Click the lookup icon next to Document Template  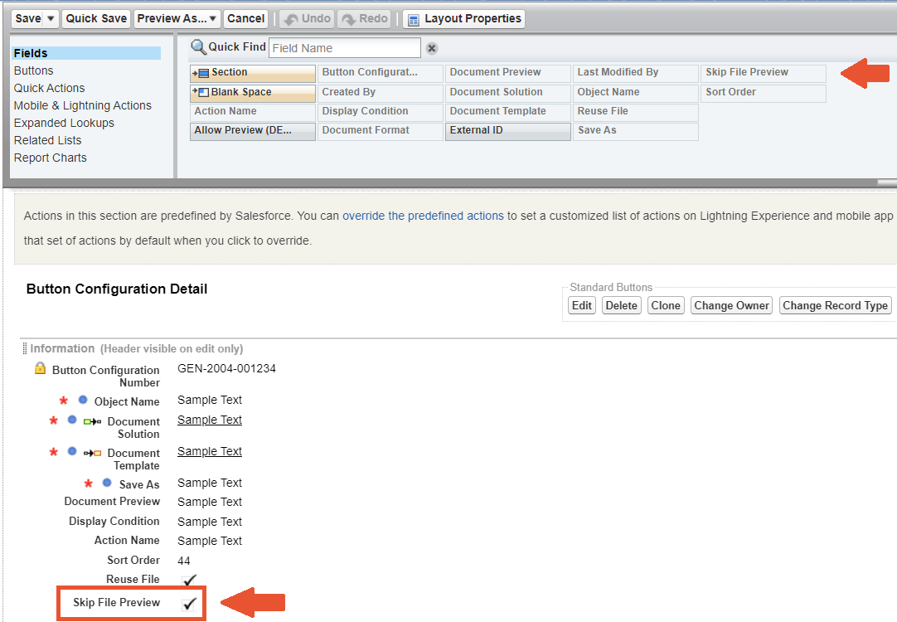point(92,454)
